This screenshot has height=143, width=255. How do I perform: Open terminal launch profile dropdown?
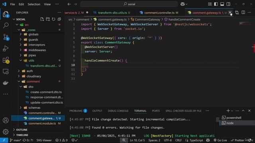pos(232,111)
